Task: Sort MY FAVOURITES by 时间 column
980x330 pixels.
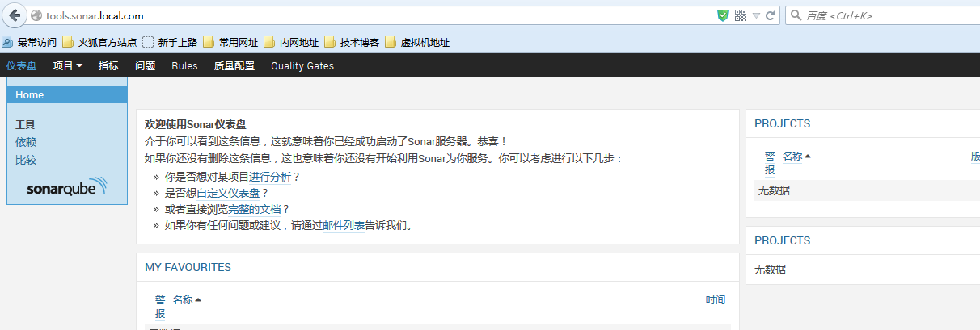Action: tap(716, 300)
